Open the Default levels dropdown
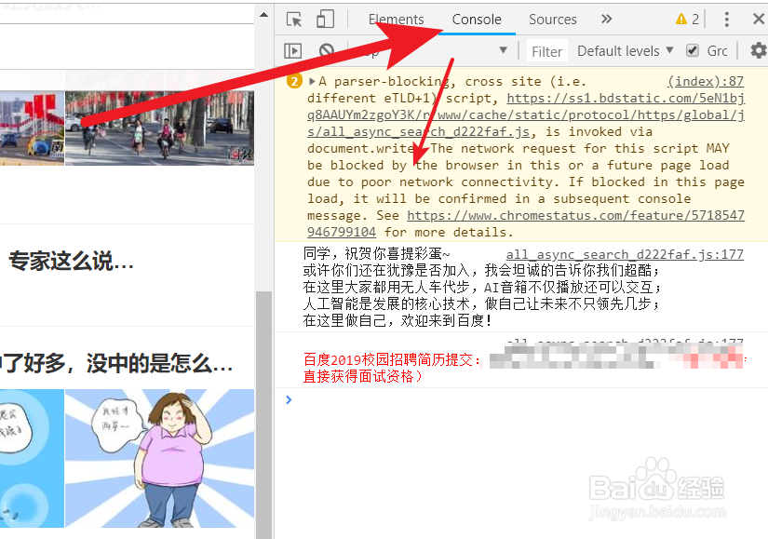Viewport: 768px width, 539px height. coord(626,51)
